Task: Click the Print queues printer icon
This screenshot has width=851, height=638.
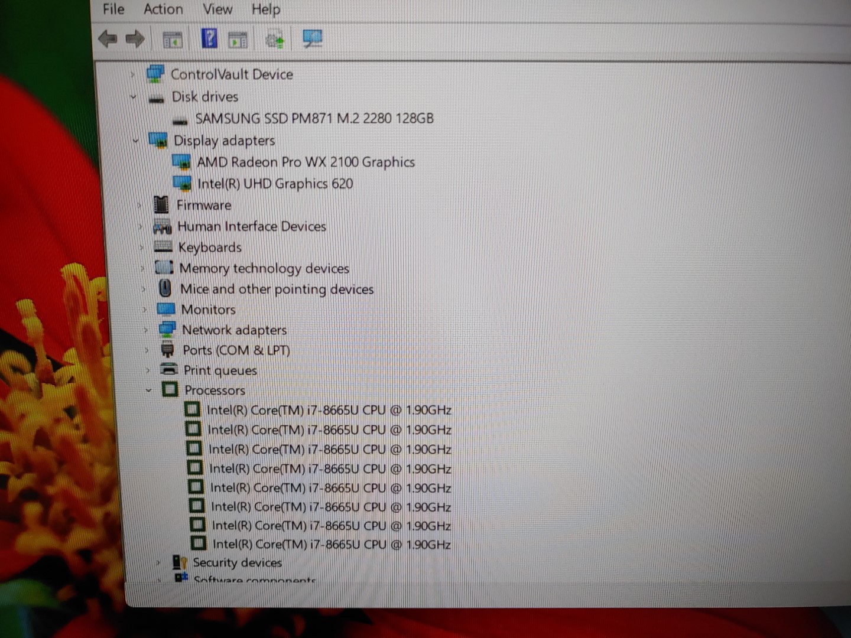Action: (169, 369)
